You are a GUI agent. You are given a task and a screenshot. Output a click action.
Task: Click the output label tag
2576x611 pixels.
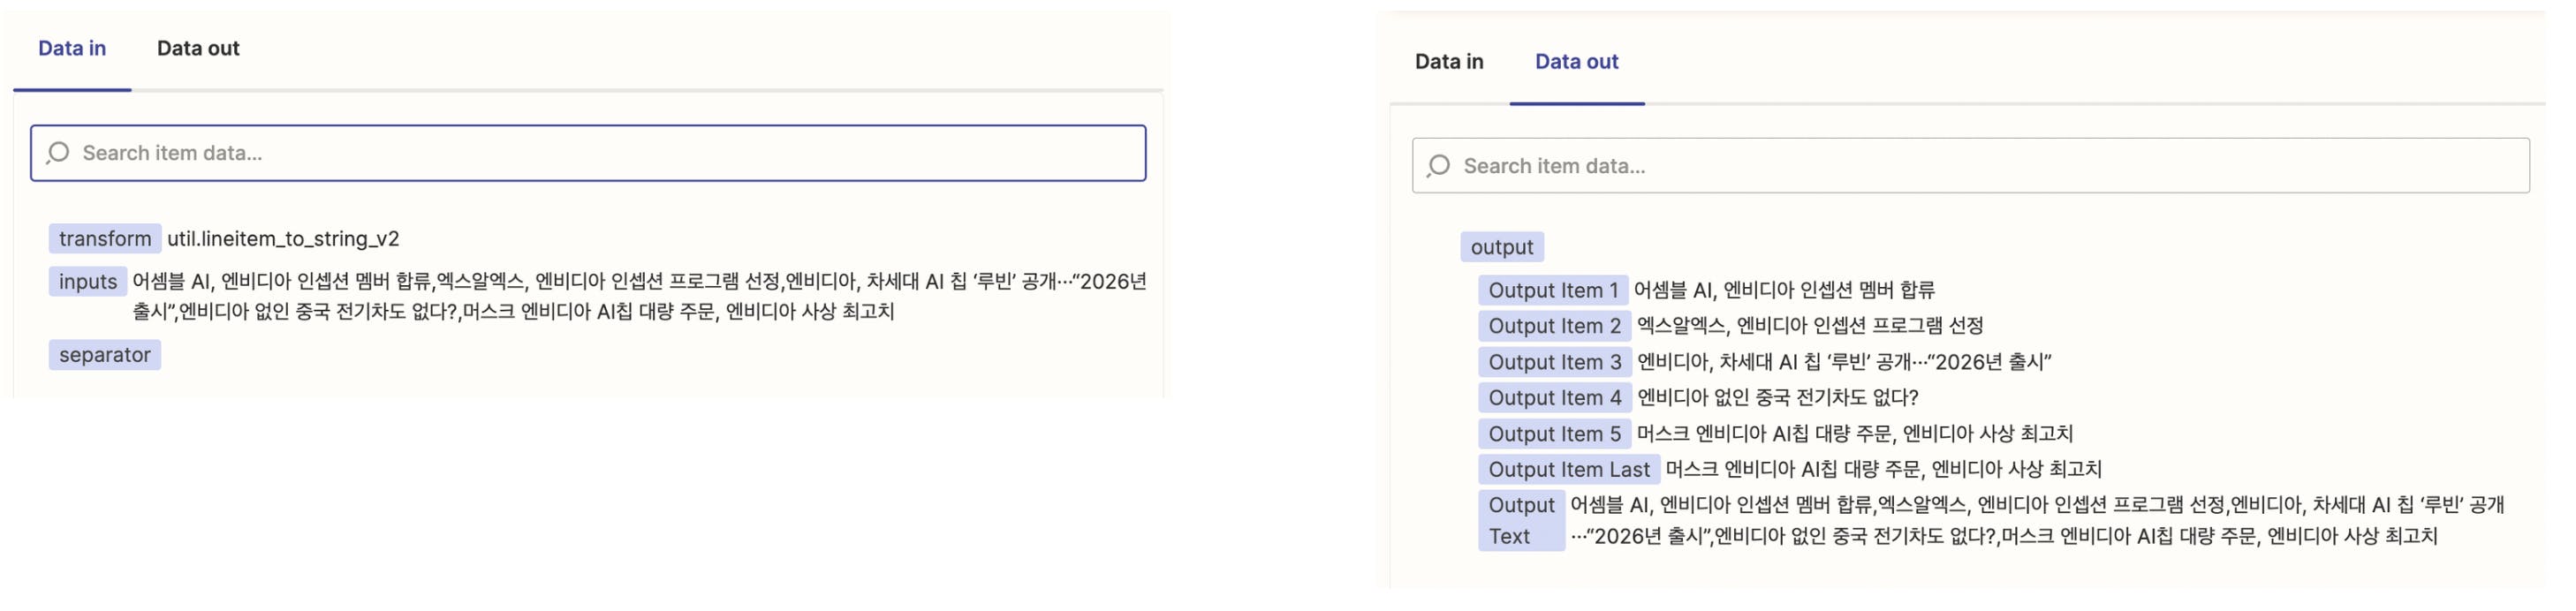pos(1501,247)
